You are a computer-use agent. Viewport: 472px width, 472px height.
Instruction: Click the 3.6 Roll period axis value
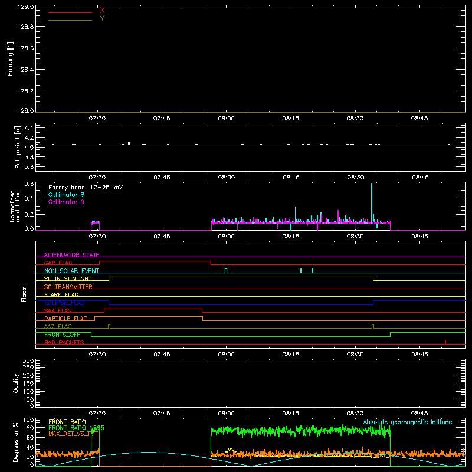29,166
